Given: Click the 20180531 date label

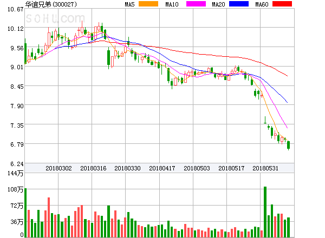Looking at the screenshot, I should tap(265, 168).
